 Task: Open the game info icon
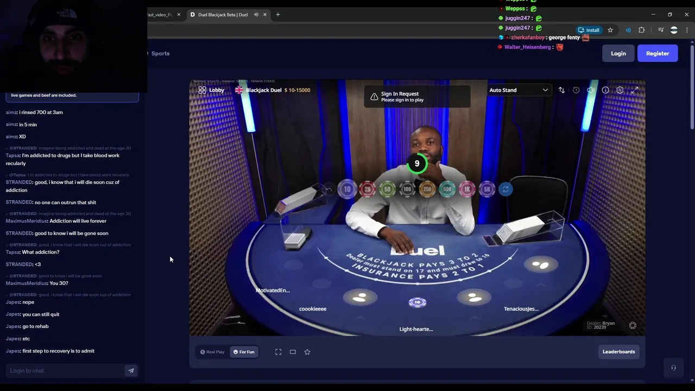[605, 90]
